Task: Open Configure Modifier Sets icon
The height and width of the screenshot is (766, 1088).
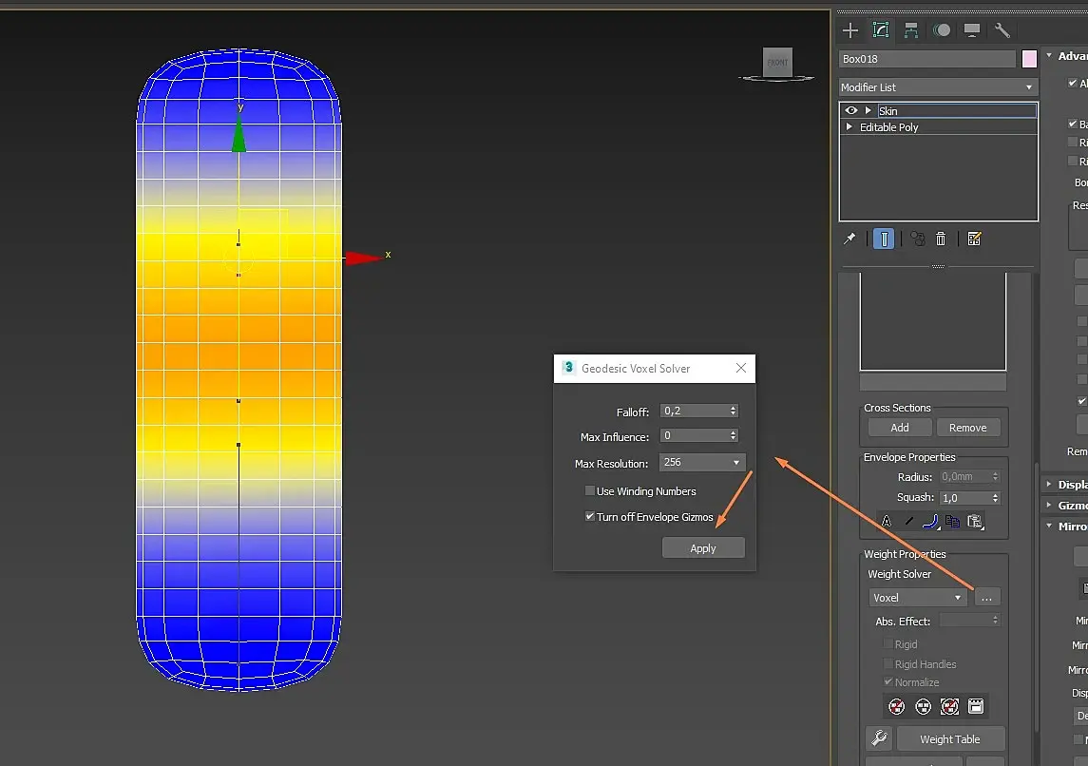Action: pyautogui.click(x=974, y=239)
